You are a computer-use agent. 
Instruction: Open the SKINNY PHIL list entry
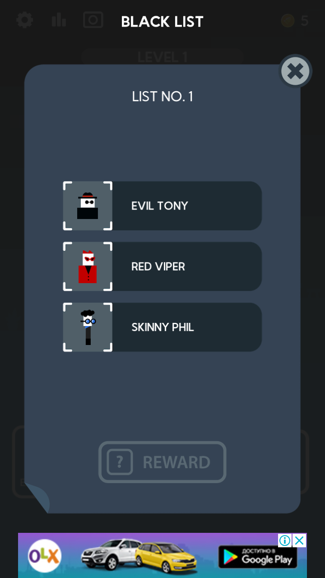(162, 327)
